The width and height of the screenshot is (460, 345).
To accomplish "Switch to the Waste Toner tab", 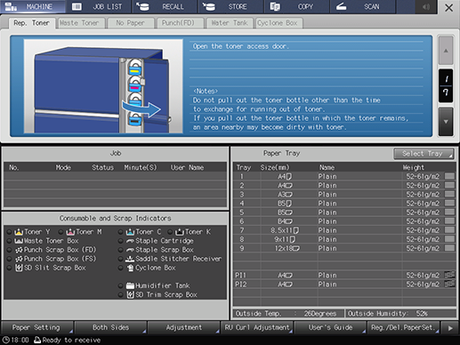I will (x=79, y=23).
